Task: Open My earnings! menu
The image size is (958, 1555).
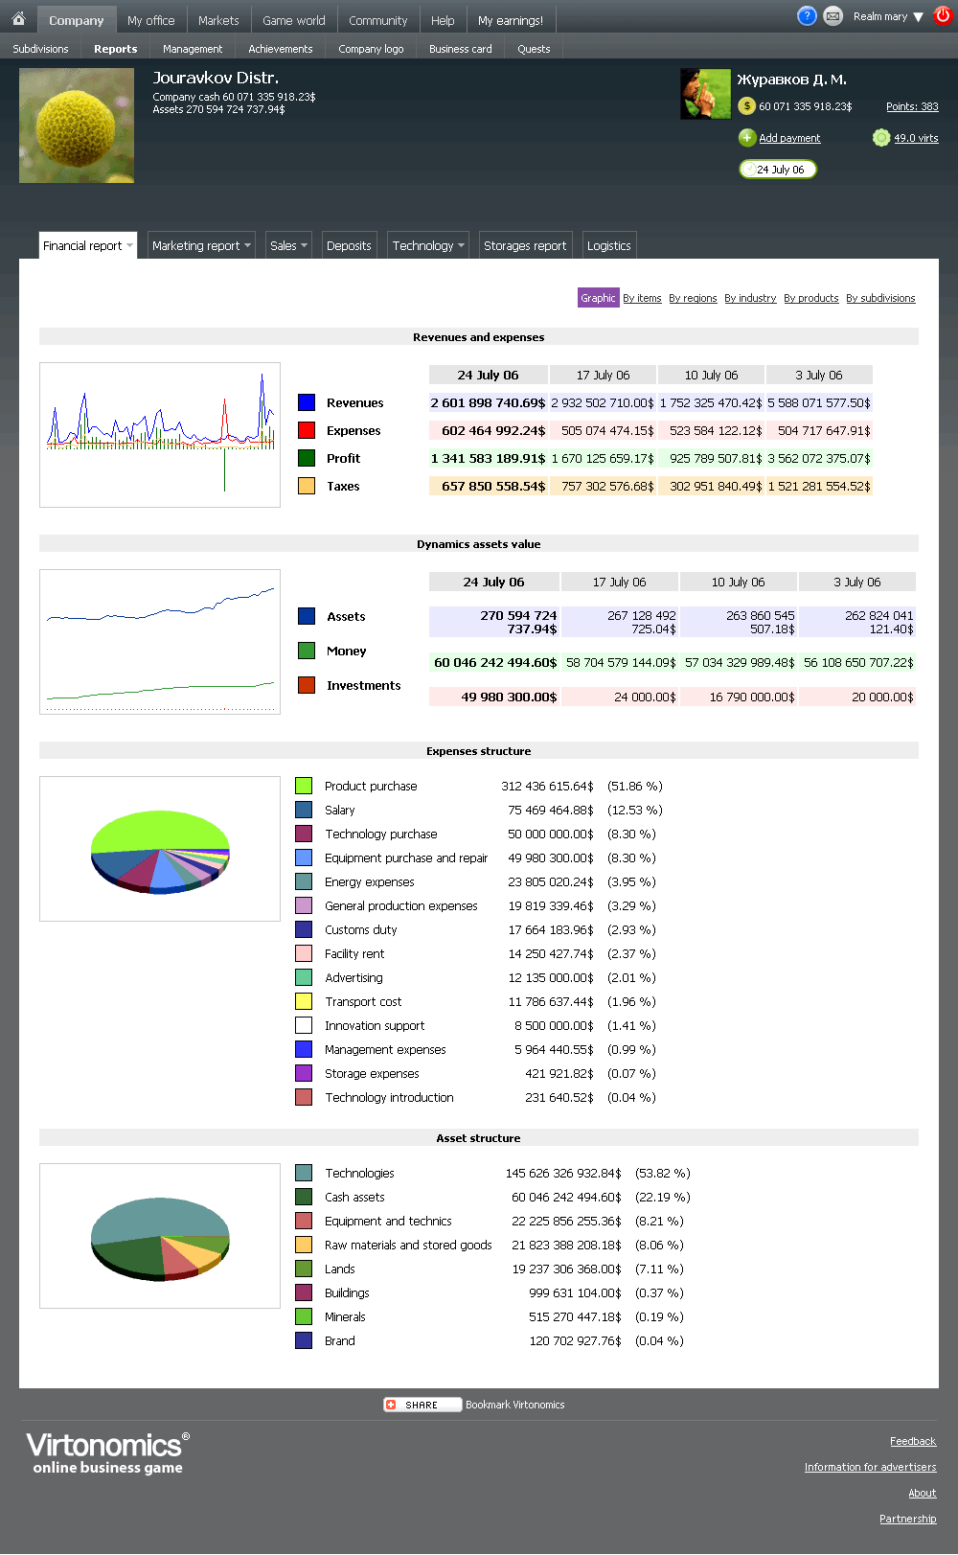Action: tap(511, 20)
